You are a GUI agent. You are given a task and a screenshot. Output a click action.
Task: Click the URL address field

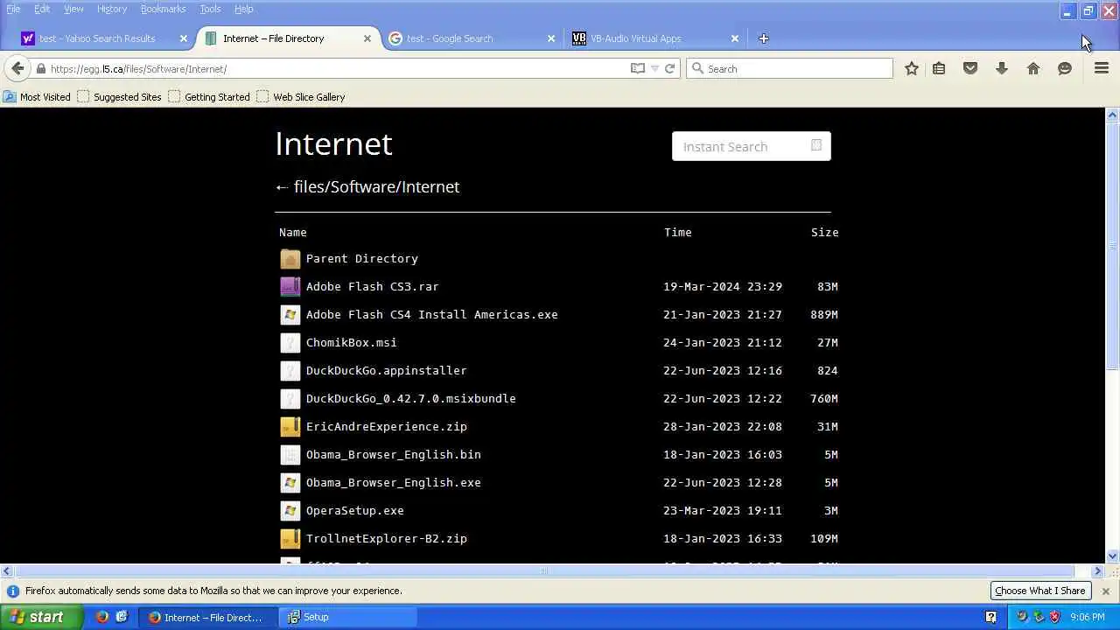[337, 68]
